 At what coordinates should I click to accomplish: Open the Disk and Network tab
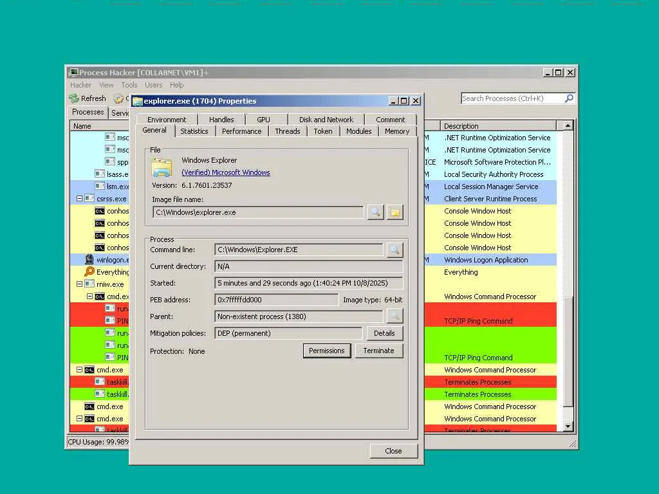[x=326, y=120]
